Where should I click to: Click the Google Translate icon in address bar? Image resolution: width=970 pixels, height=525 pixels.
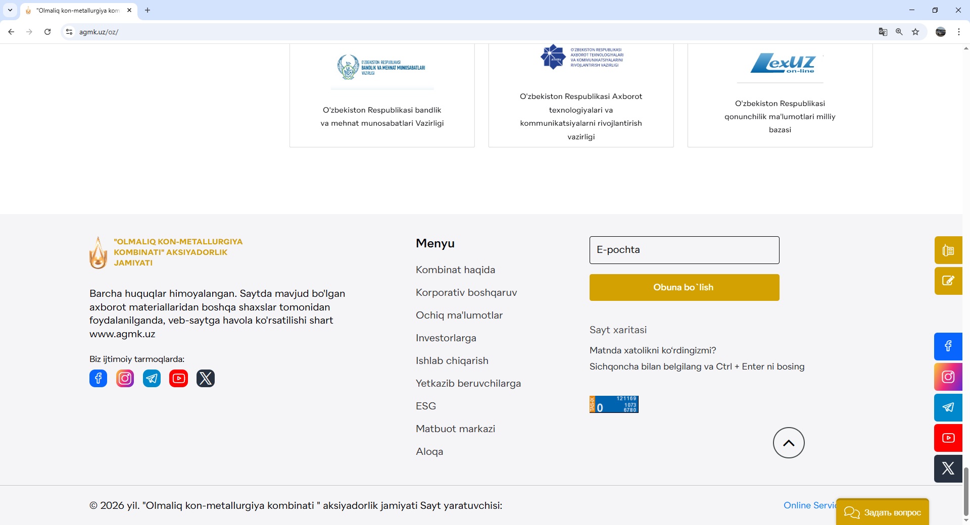coord(883,32)
